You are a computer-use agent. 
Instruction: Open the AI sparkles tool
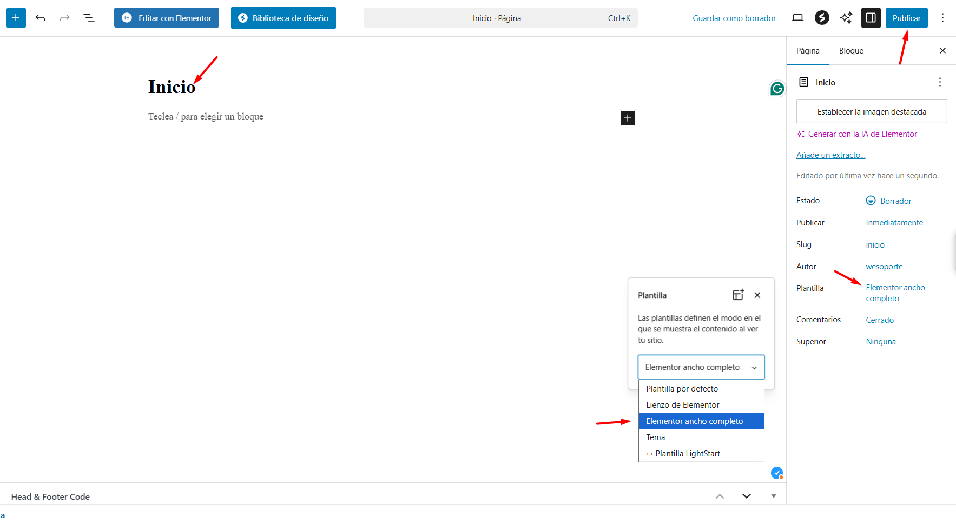point(846,18)
